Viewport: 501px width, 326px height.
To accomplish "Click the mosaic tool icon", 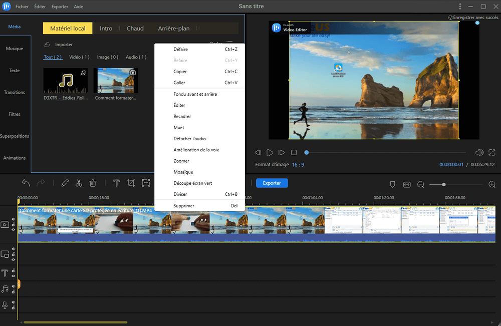I will 146,183.
